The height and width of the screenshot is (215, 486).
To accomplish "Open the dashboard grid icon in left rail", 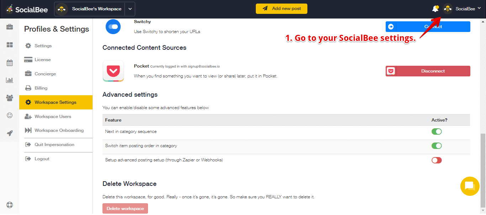I will [10, 45].
